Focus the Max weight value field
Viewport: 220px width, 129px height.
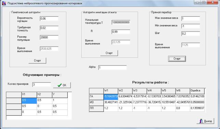(x=191, y=18)
